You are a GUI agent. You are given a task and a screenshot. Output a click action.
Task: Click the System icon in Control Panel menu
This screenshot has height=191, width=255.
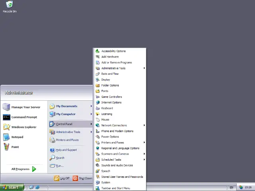[98, 183]
